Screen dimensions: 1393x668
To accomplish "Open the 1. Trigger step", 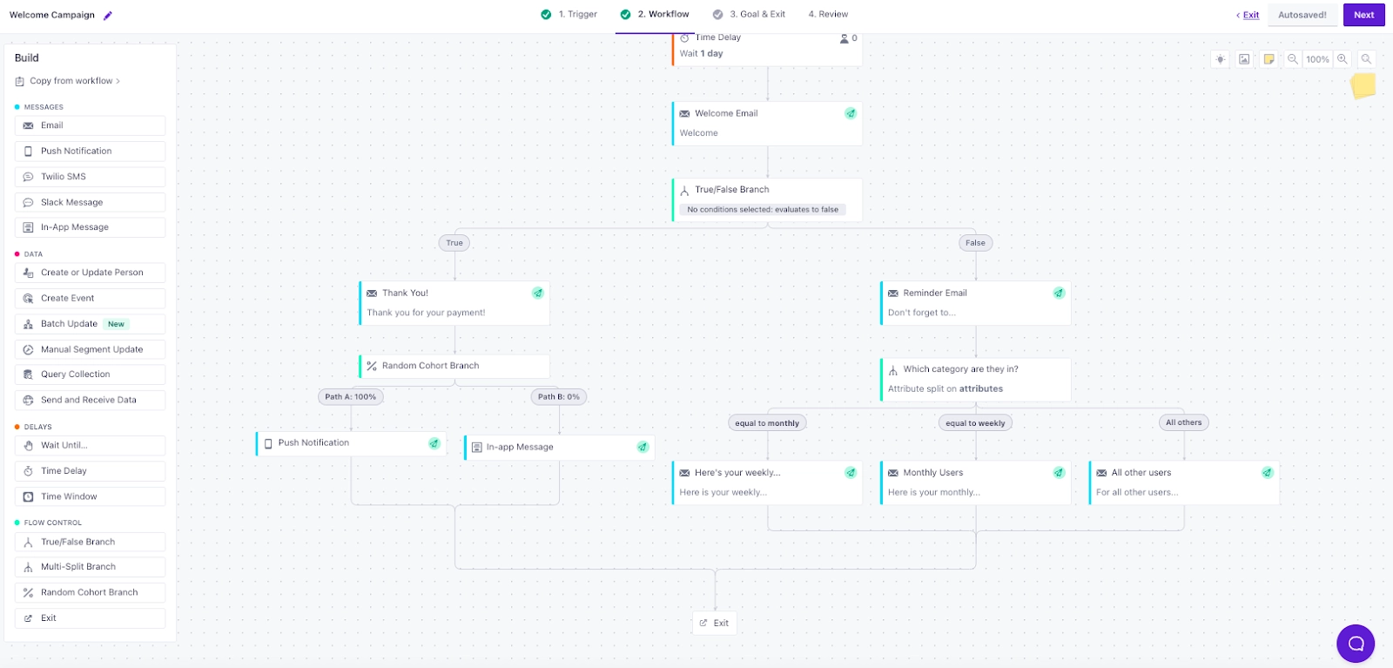I will (577, 14).
